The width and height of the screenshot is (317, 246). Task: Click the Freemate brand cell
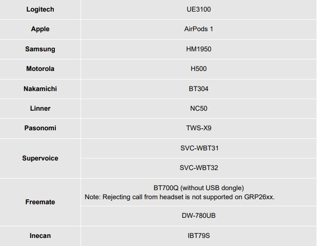click(40, 202)
